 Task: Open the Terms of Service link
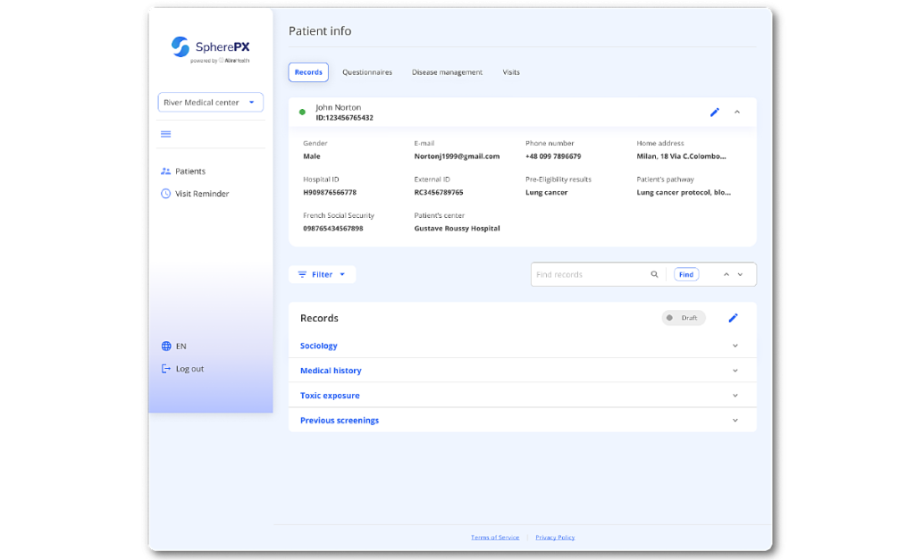point(495,538)
